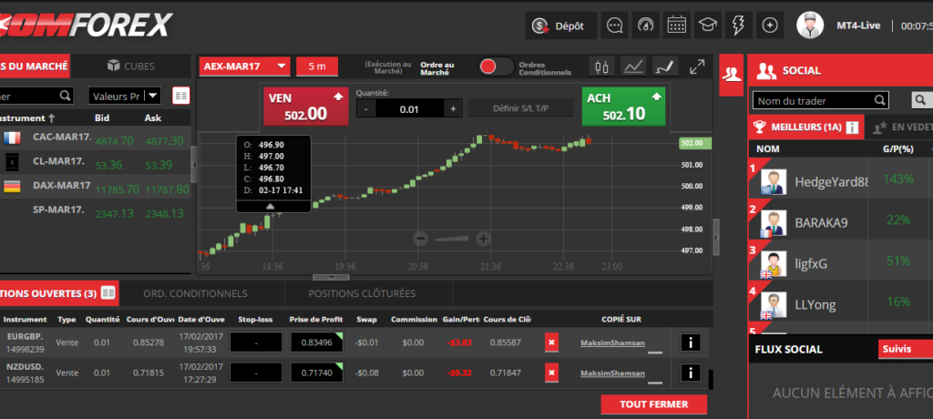Open the economic calendar icon
Image resolution: width=933 pixels, height=419 pixels.
[x=677, y=26]
